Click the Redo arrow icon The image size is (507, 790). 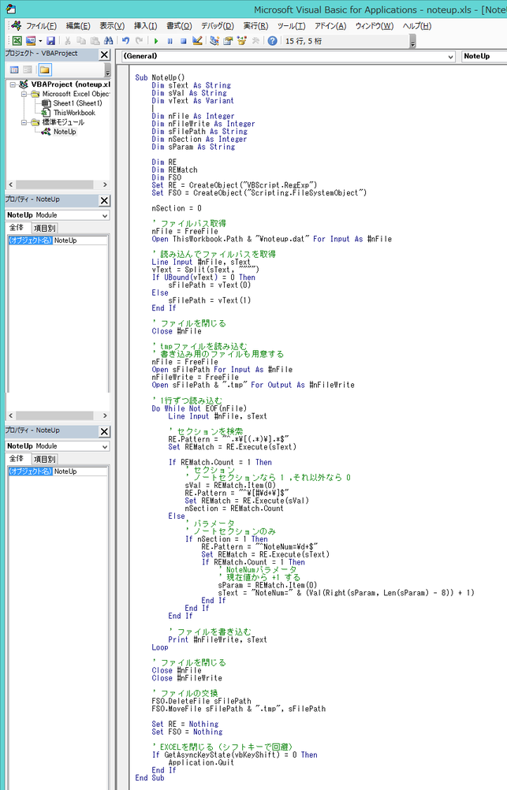click(139, 41)
